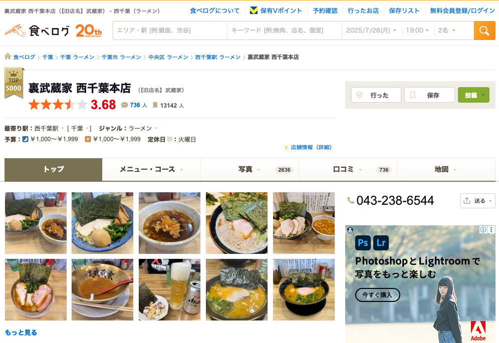Click the エリア・駅 search field
This screenshot has height=343, width=499.
point(170,31)
